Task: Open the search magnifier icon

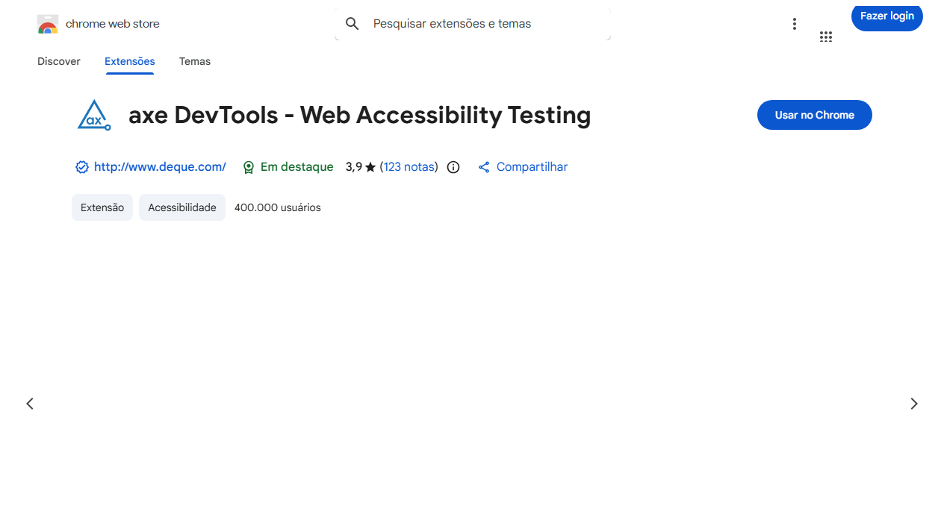Action: [352, 23]
